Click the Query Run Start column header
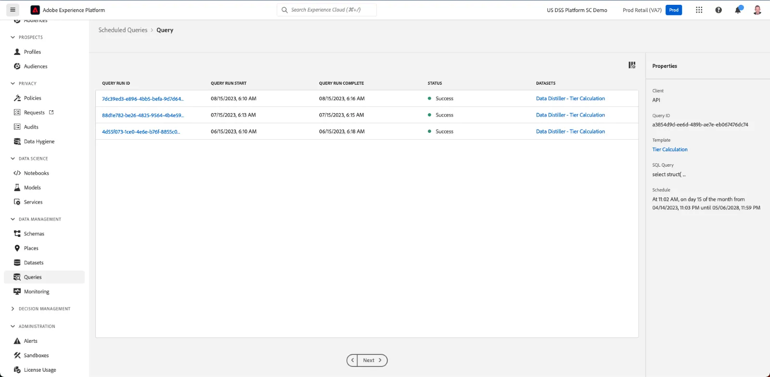This screenshot has width=770, height=377. click(229, 83)
